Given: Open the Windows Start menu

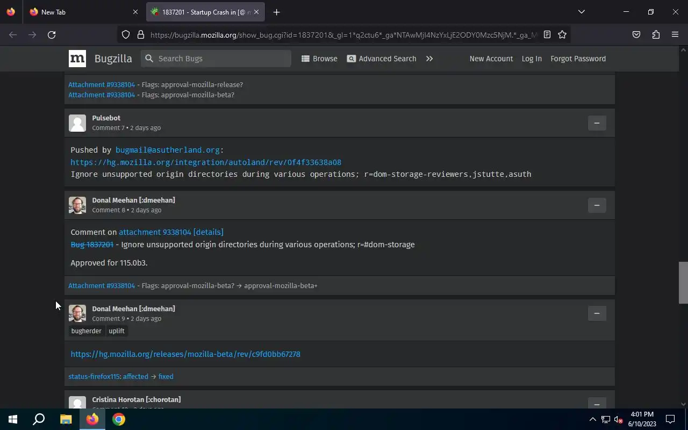Looking at the screenshot, I should (x=13, y=419).
